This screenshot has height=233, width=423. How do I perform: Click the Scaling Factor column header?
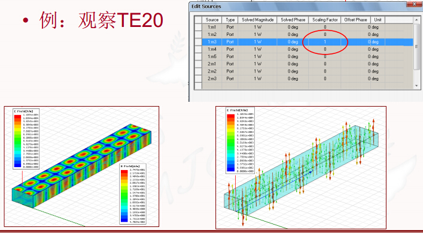[325, 20]
